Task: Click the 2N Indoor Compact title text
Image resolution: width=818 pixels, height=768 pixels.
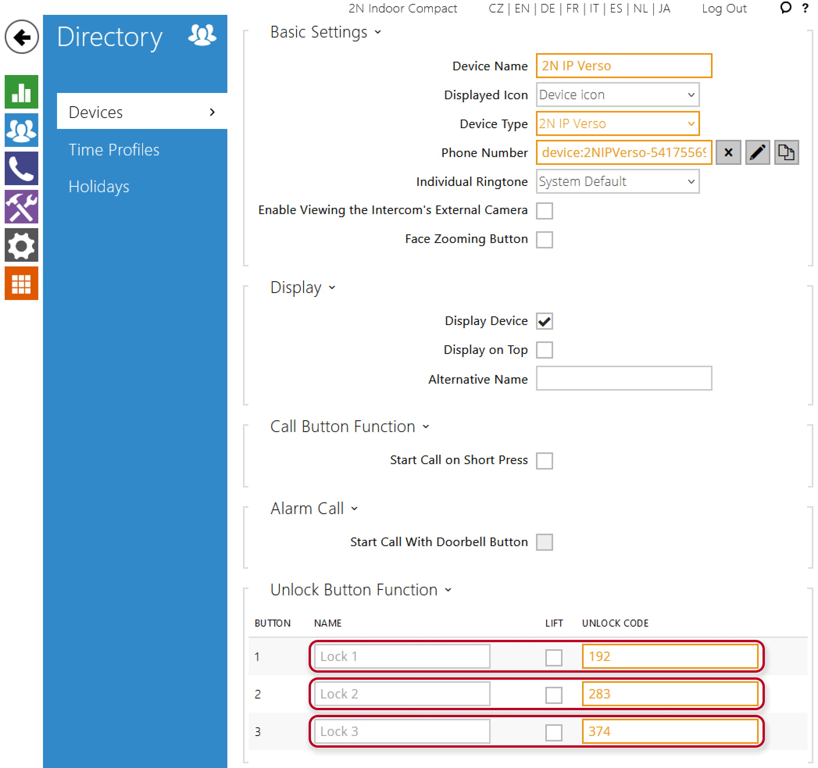Action: tap(403, 8)
